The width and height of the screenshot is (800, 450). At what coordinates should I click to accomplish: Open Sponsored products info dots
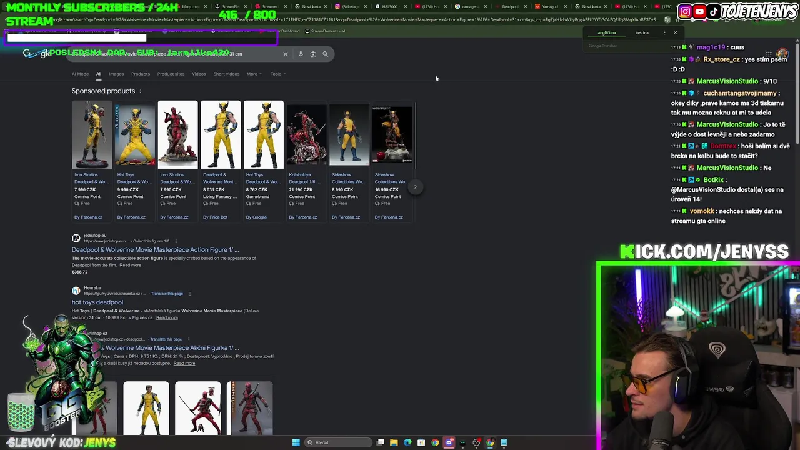[140, 91]
